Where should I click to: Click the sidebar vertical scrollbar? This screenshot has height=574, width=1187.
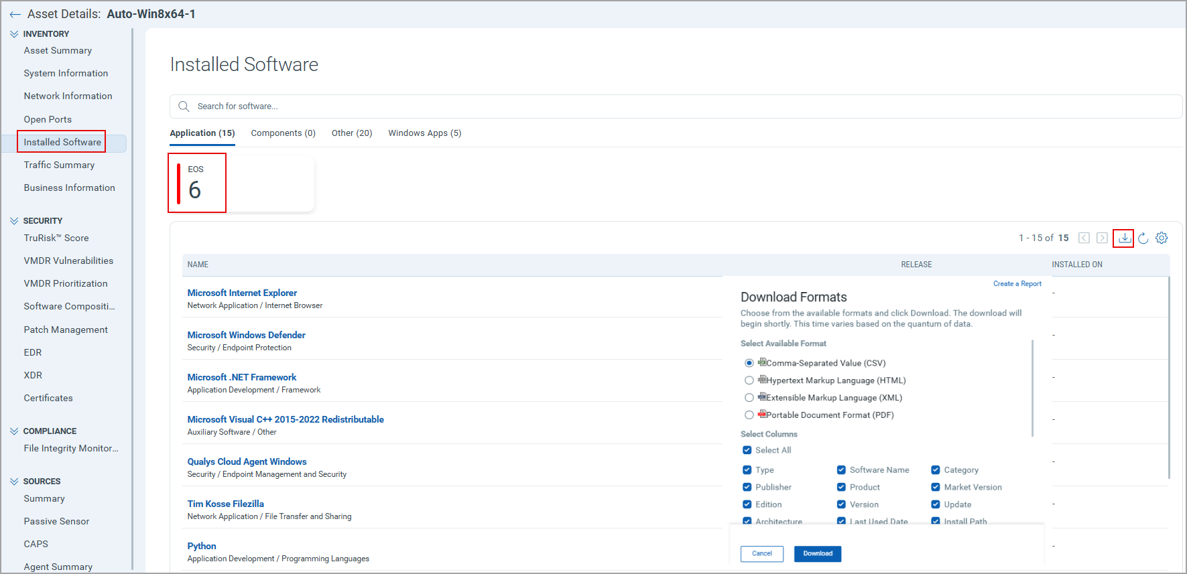point(133,298)
